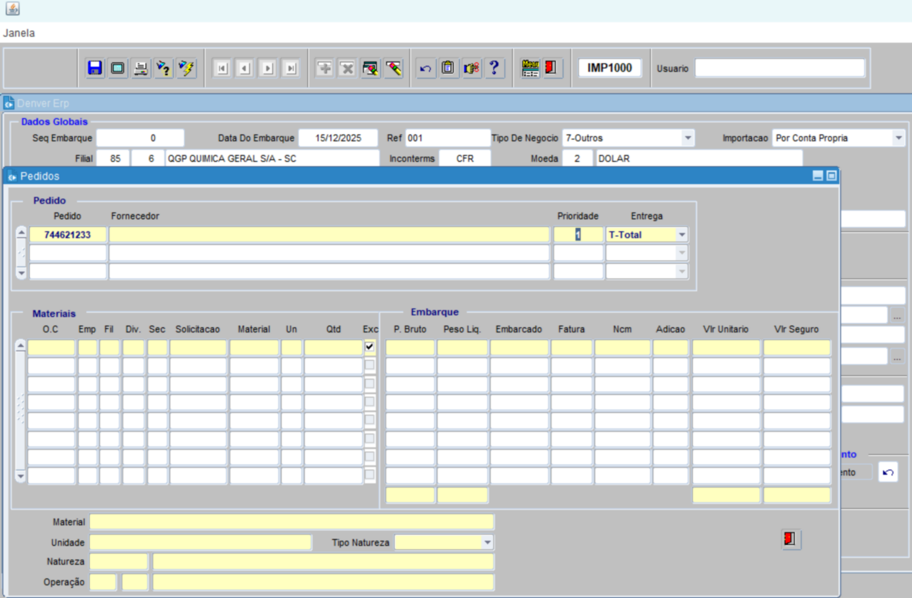This screenshot has width=912, height=598.
Task: Open the Entrega T-Total dropdown
Action: [x=682, y=235]
